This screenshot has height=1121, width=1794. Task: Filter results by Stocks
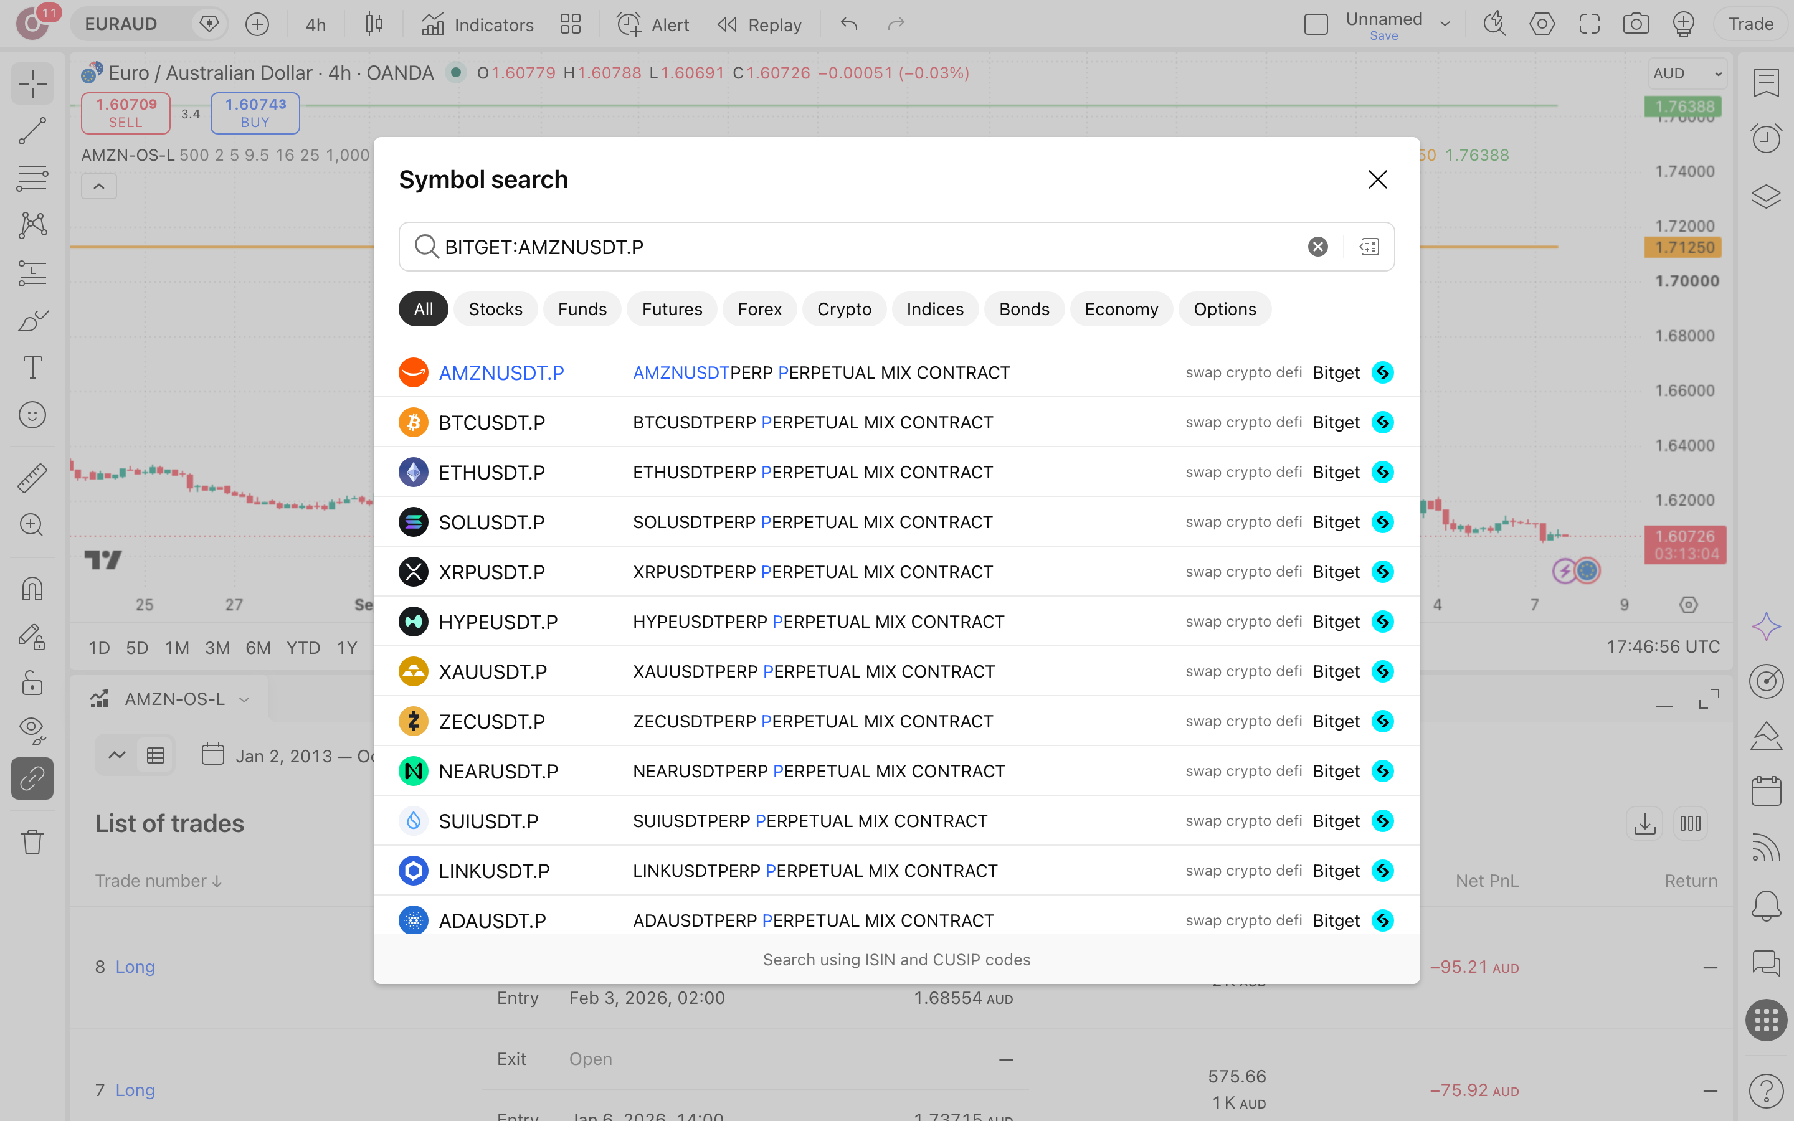495,309
